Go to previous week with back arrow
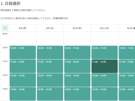Image resolution: width=135 pixels, height=101 pixels. point(5,28)
